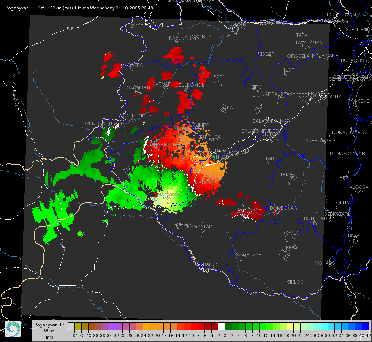Select the pale yellow swatch above legend value 20
The height and width of the screenshot is (342, 372).
coord(290,326)
